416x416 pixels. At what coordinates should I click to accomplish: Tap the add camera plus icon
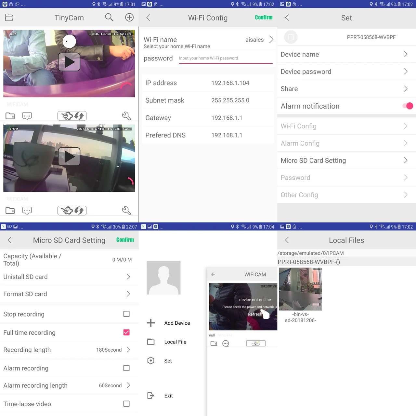tap(129, 18)
